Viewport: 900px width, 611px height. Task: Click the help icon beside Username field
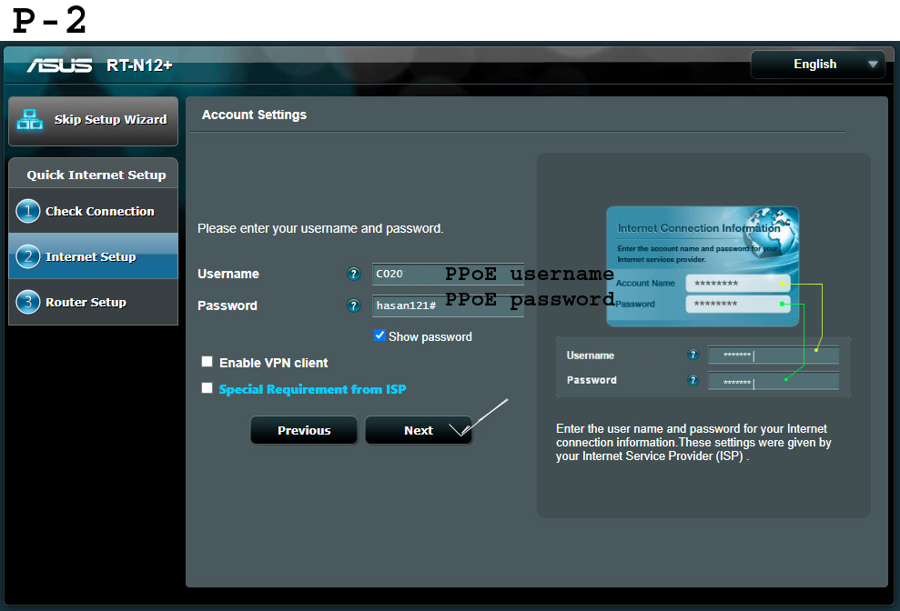coord(354,274)
